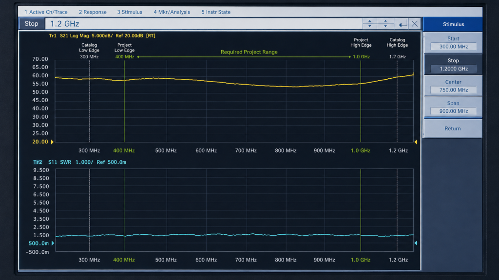
Task: Click the Catalog High Edge annotation
Action: point(397,43)
